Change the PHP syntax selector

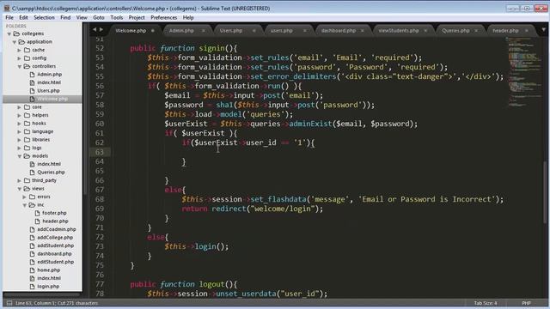pyautogui.click(x=526, y=303)
